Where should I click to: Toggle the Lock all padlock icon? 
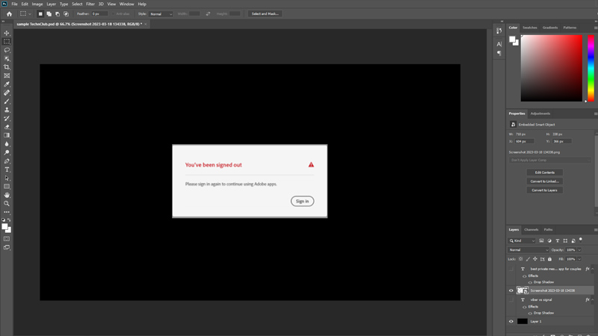click(549, 259)
